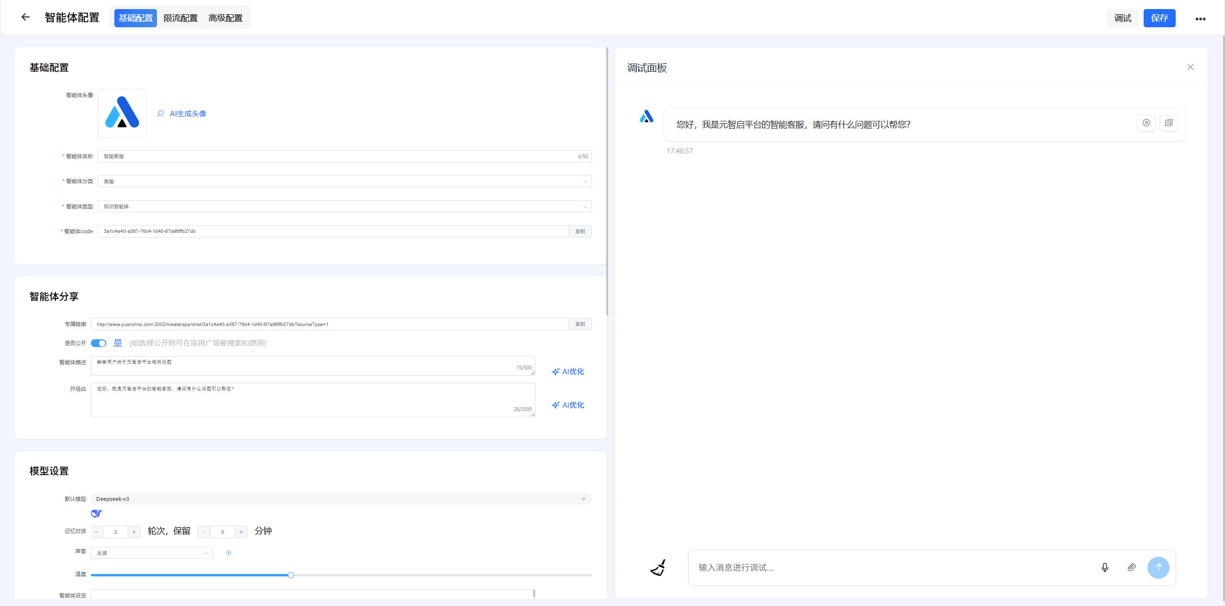Viewport: 1225px width, 606px height.
Task: Click the broom icon to clear chat
Action: pos(658,567)
